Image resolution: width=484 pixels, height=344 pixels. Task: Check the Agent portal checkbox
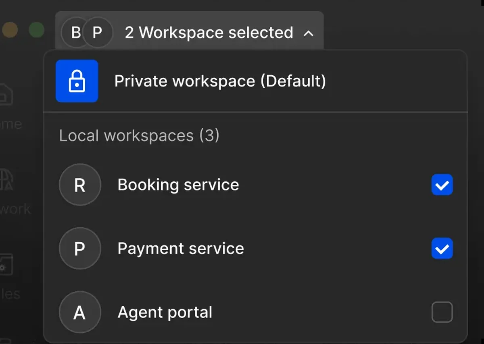point(442,312)
